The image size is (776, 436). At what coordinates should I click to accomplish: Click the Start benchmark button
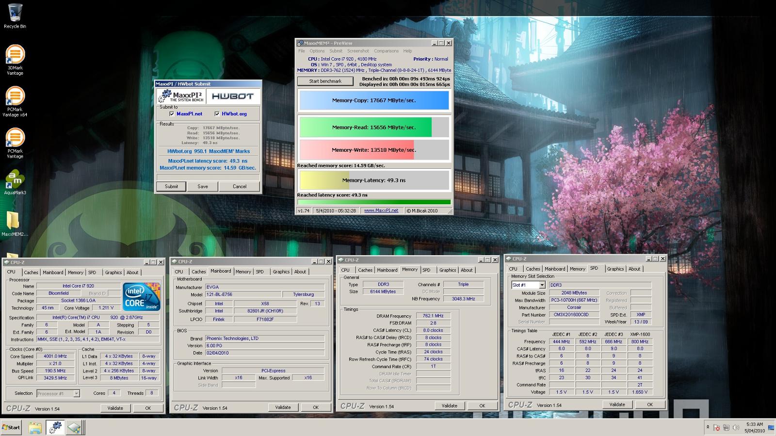[x=325, y=81]
